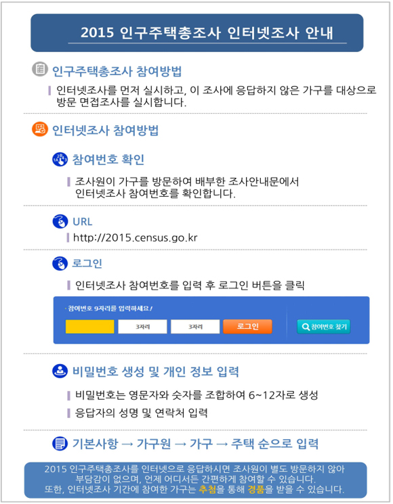This screenshot has height=504, width=393.
Task: Click the mouse icon beside 로그인 heading
Action: click(x=60, y=264)
